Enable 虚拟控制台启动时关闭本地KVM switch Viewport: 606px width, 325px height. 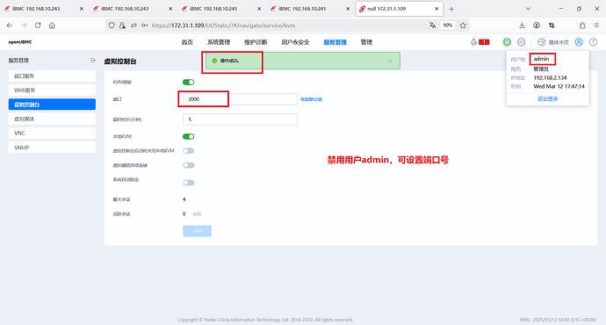click(x=189, y=151)
